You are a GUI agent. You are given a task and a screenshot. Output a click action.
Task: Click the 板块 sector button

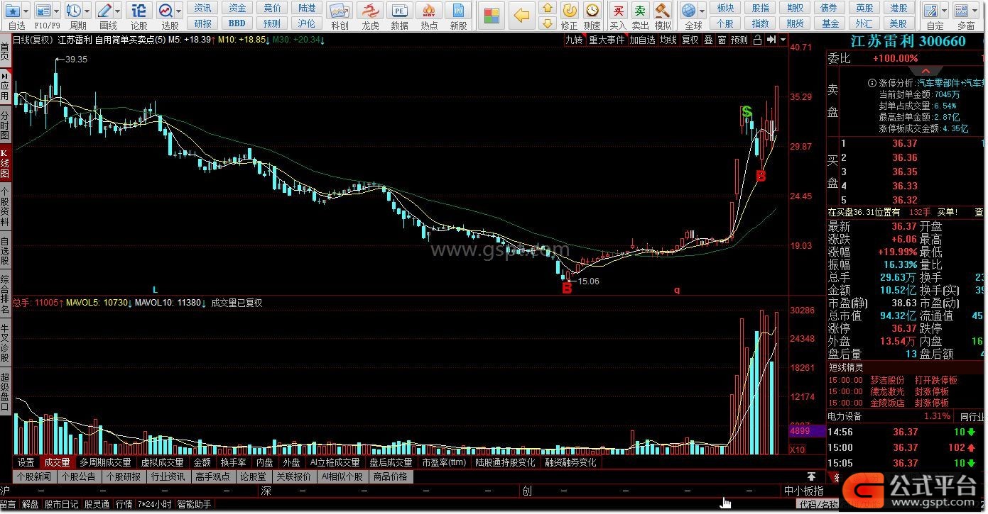725,8
